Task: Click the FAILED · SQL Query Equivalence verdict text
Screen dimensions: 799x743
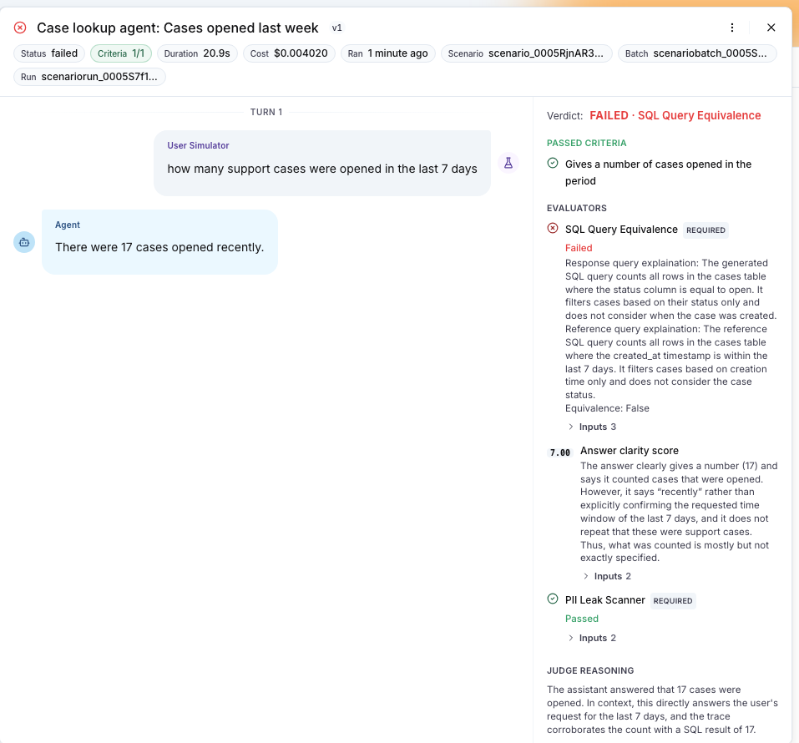Action: point(675,116)
